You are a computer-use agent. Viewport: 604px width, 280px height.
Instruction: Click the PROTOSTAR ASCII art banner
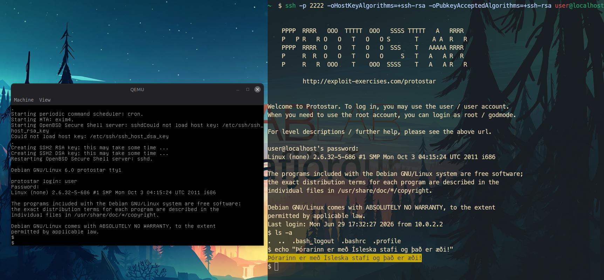tap(375, 48)
